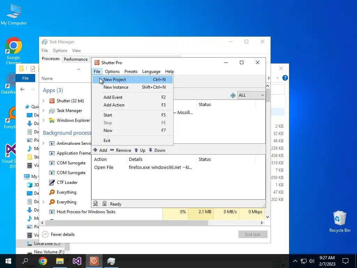This screenshot has width=357, height=268.
Task: Expand the Shutter (32 bit) process
Action: point(44,101)
